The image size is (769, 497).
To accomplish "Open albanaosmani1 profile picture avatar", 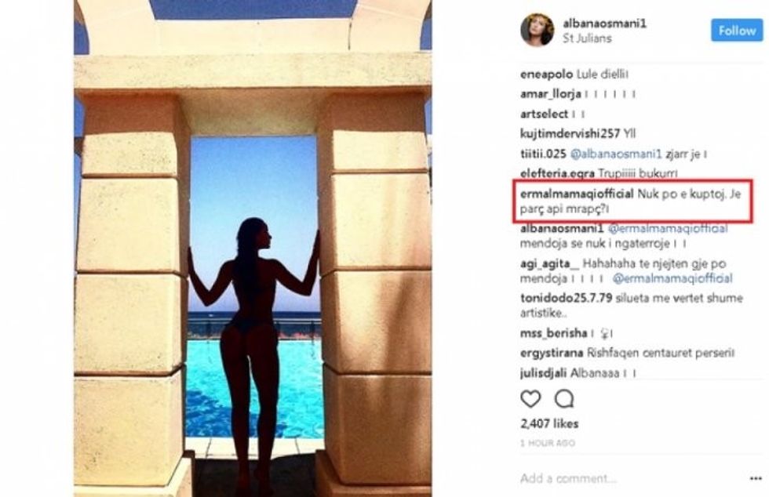I will 537,31.
